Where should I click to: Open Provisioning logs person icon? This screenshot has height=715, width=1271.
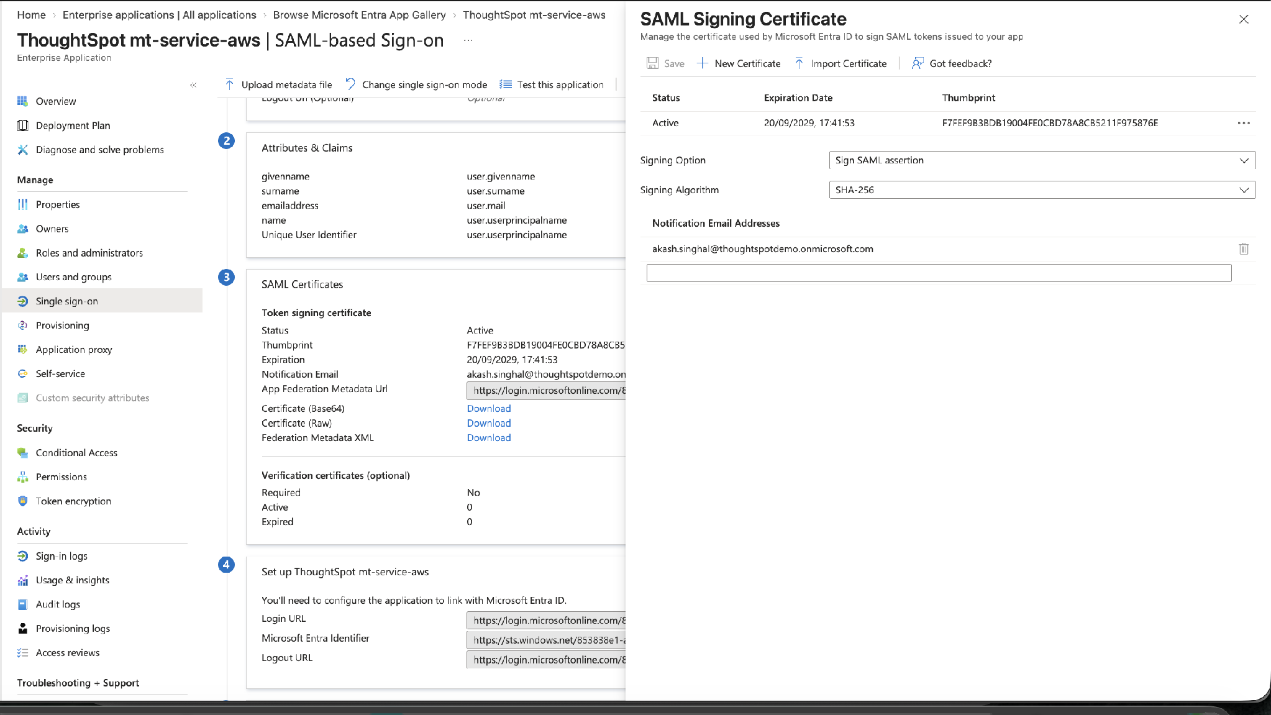click(x=22, y=629)
